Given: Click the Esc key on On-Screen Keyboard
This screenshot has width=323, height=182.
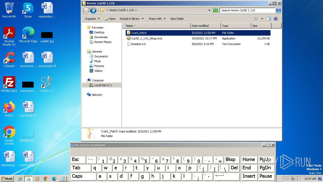Looking at the screenshot, I should pos(78,160).
